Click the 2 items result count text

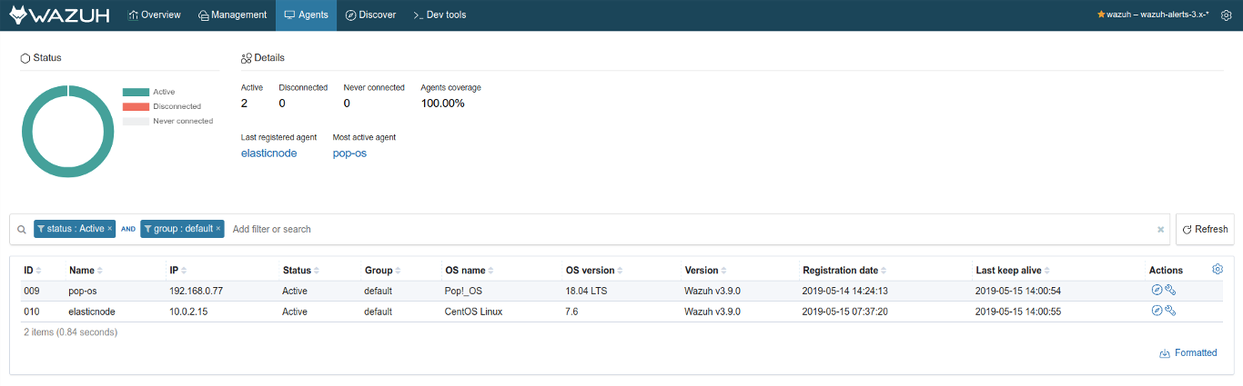70,332
